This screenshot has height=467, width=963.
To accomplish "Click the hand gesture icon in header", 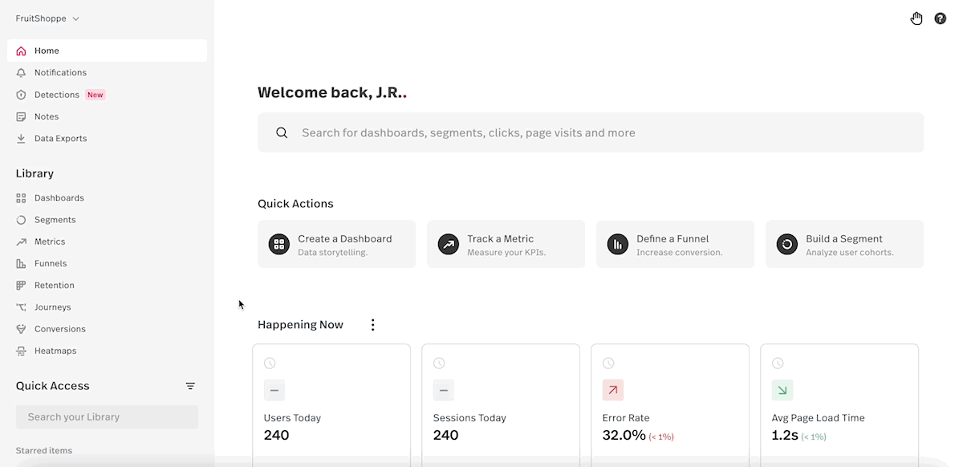I will pyautogui.click(x=916, y=18).
